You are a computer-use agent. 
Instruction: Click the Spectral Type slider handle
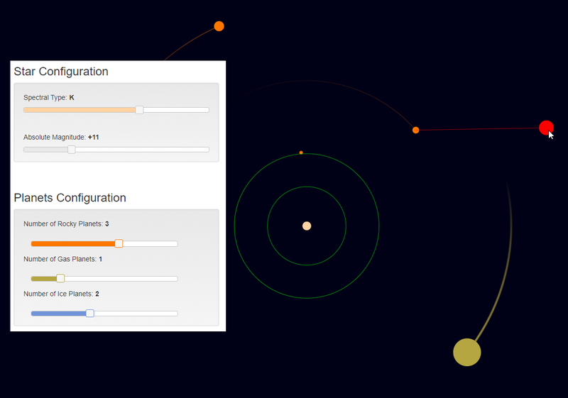[x=139, y=110]
